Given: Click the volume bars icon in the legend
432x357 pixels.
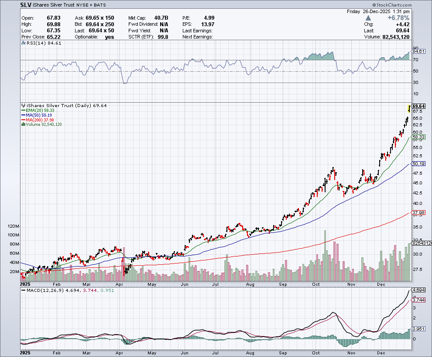Looking at the screenshot, I should tap(24, 125).
